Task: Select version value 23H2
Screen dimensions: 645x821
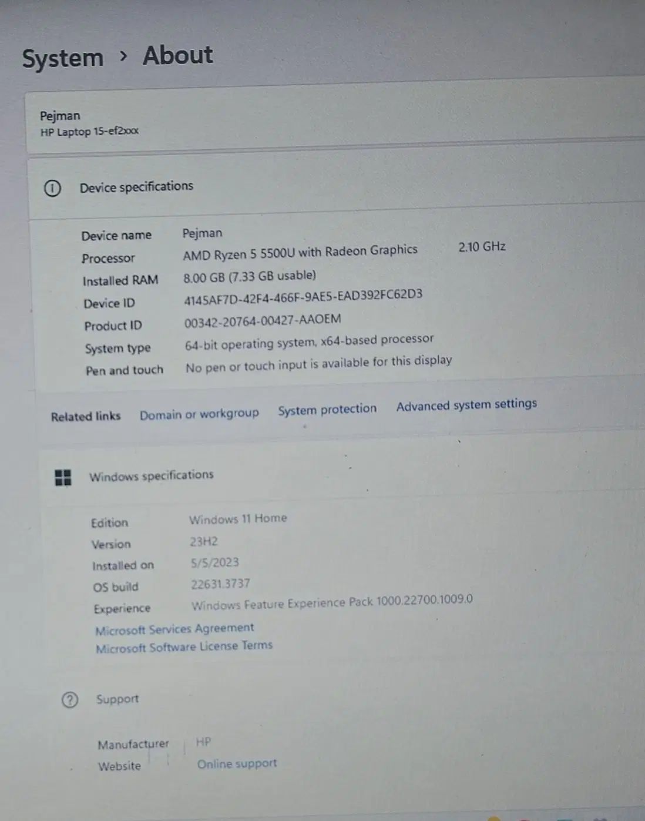Action: tap(203, 541)
